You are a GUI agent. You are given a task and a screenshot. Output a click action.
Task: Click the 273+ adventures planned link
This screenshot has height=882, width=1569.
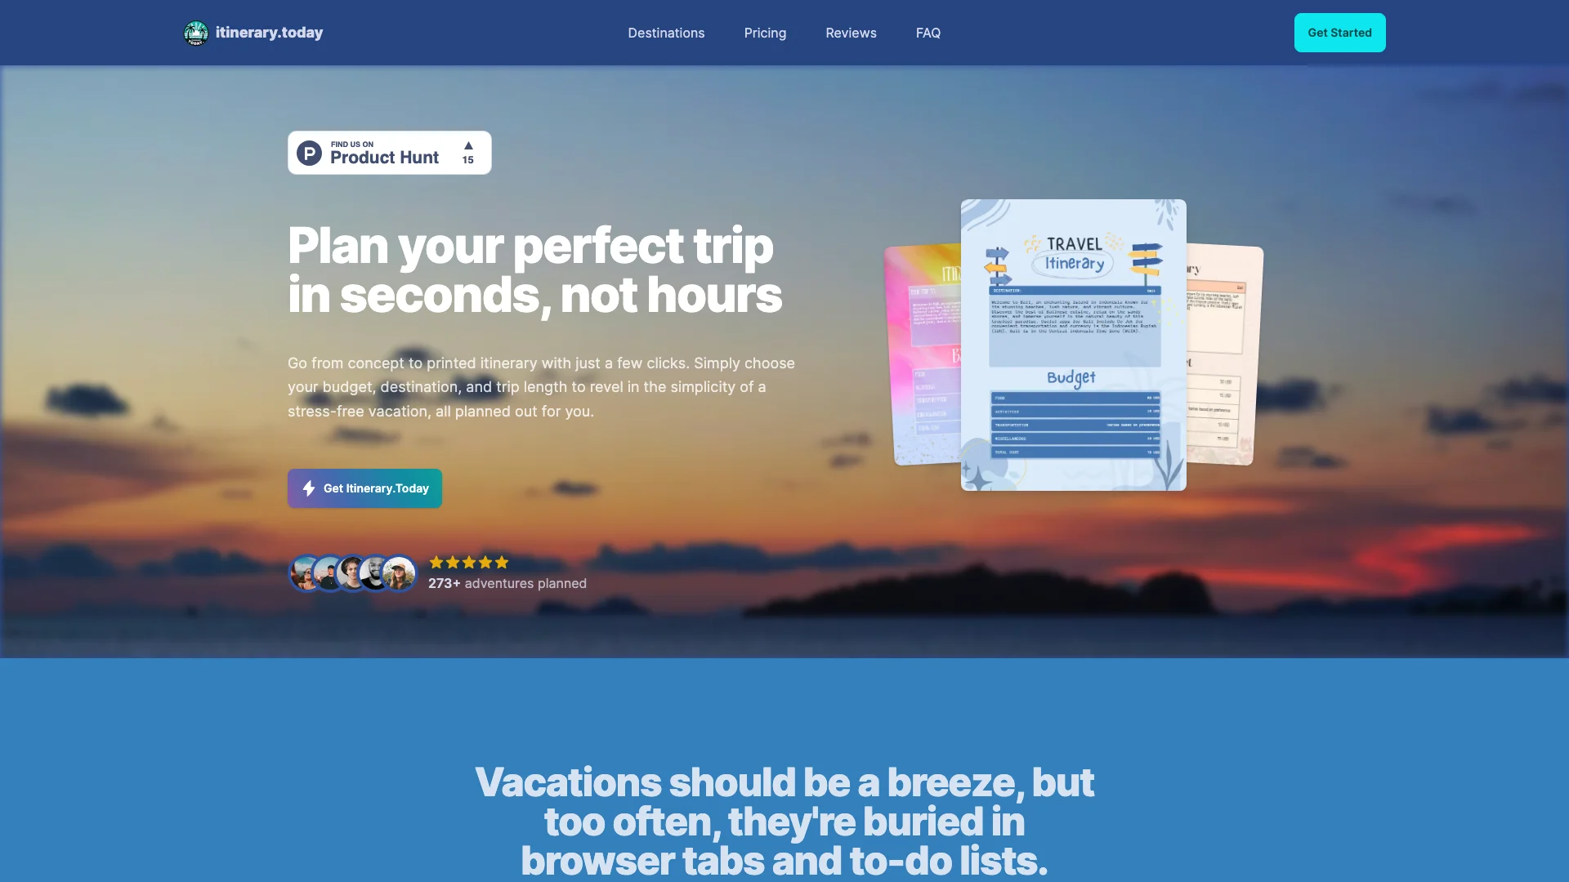[x=507, y=582]
